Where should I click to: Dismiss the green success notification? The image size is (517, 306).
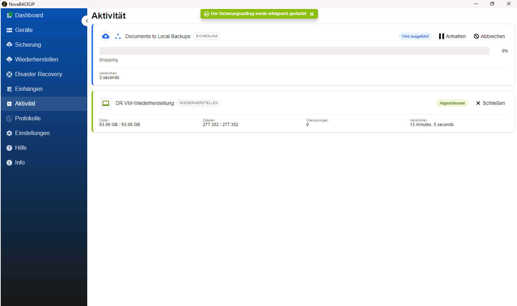(312, 14)
